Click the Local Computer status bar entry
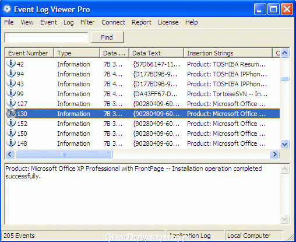Image resolution: width=296 pixels, height=242 pixels. 254,236
